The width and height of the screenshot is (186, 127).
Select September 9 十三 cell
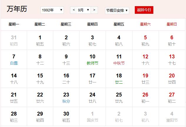pyautogui.click(x=66, y=59)
